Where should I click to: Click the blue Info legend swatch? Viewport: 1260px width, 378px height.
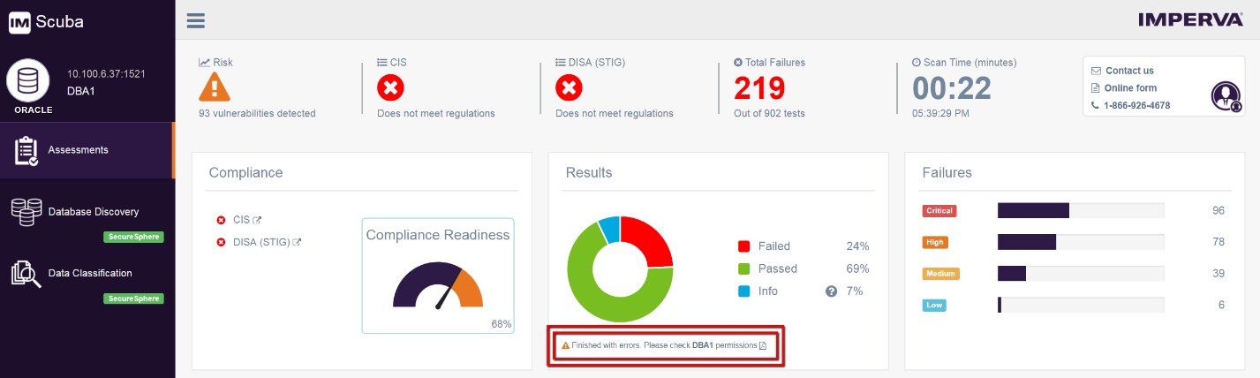coord(744,291)
